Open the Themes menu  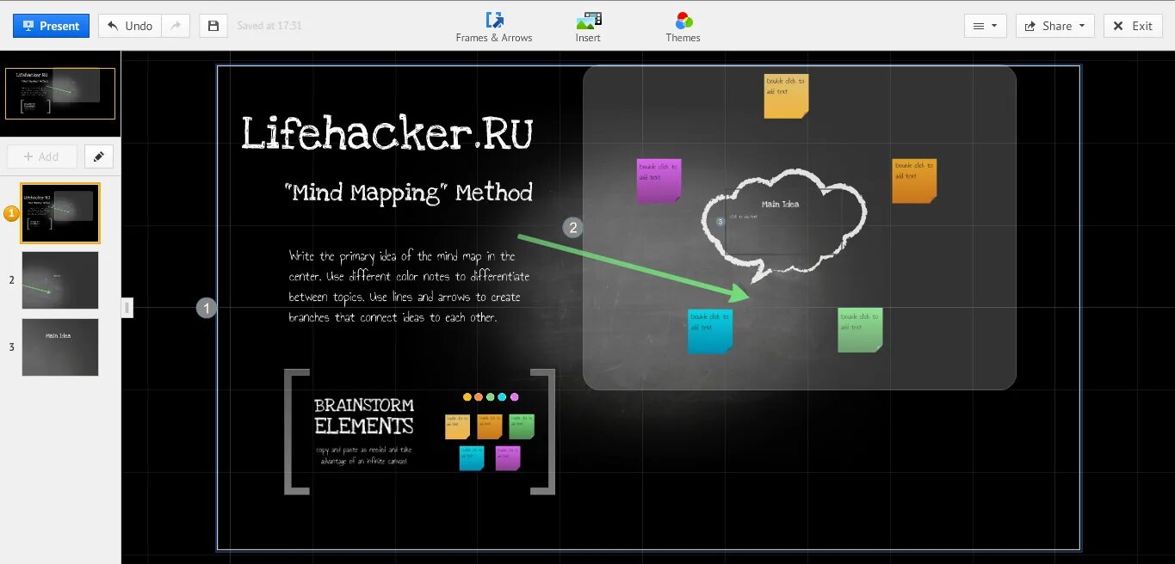(x=683, y=28)
